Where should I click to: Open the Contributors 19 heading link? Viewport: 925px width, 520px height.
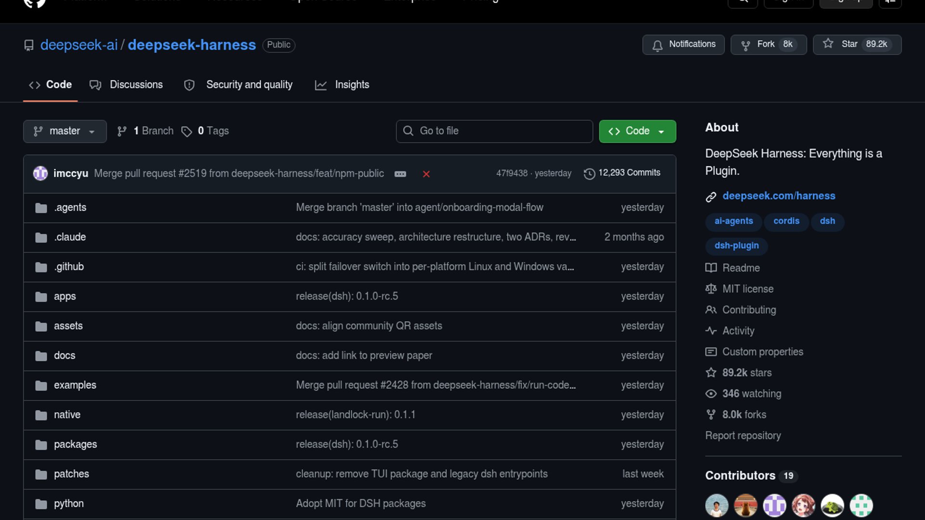(752, 476)
